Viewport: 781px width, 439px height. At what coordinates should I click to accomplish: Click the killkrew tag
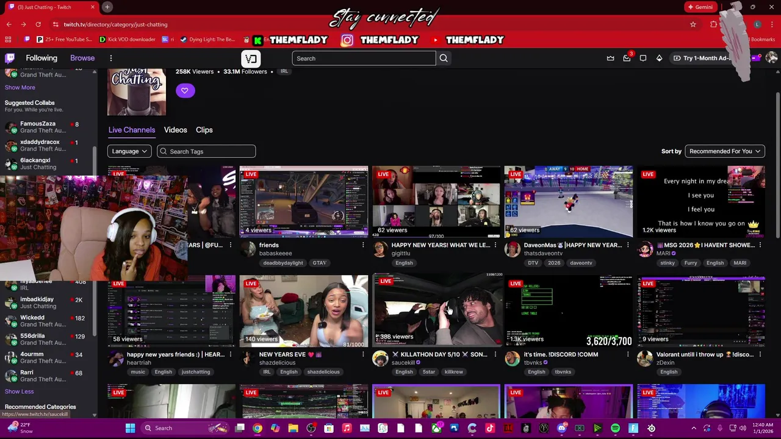point(453,372)
